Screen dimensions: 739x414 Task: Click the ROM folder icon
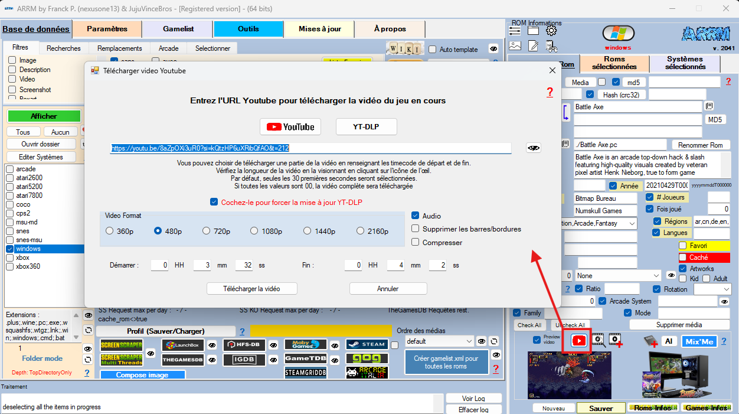(533, 31)
